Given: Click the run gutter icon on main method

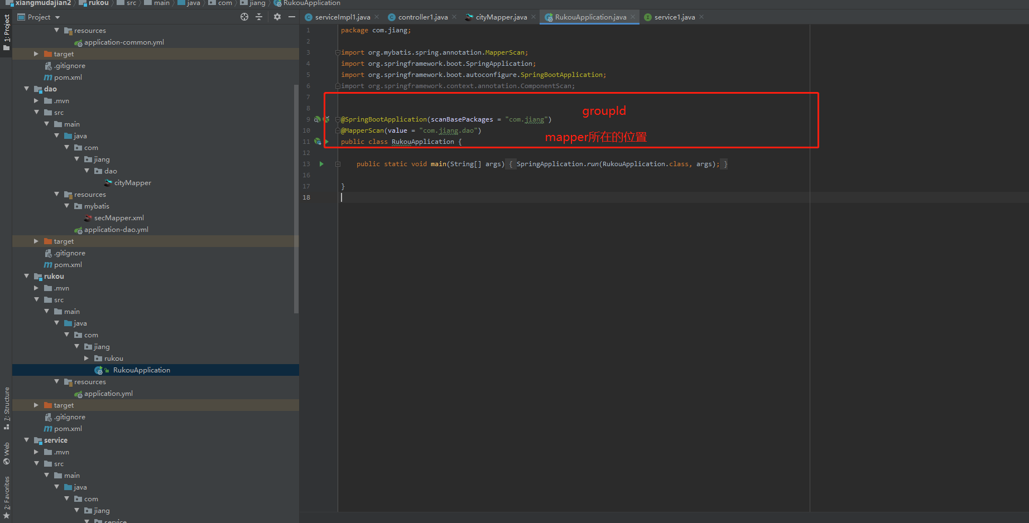Looking at the screenshot, I should click(x=321, y=164).
